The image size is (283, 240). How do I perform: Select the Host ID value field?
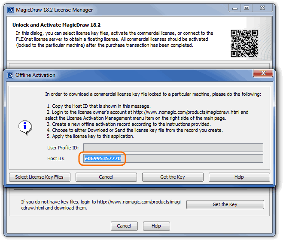point(173,158)
